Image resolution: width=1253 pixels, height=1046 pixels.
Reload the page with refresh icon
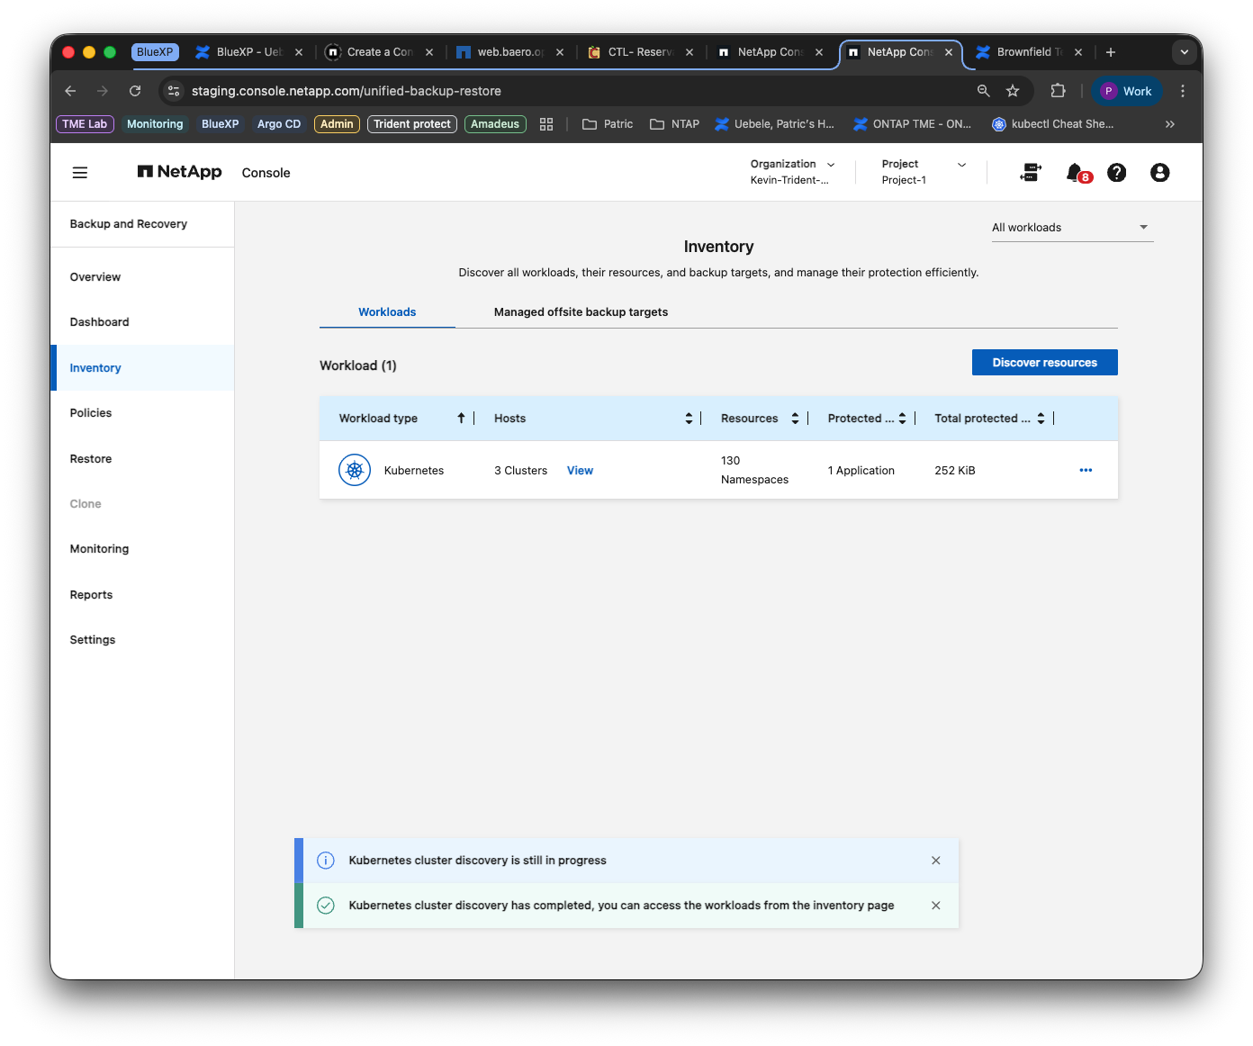pos(135,91)
